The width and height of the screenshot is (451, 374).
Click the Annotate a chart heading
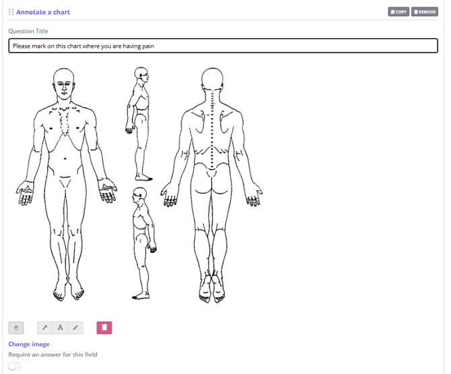click(43, 12)
